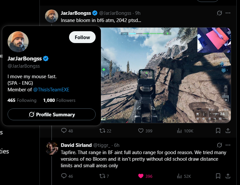
Task: Bookmark David Sirland's reply
Action: pyautogui.click(x=218, y=176)
